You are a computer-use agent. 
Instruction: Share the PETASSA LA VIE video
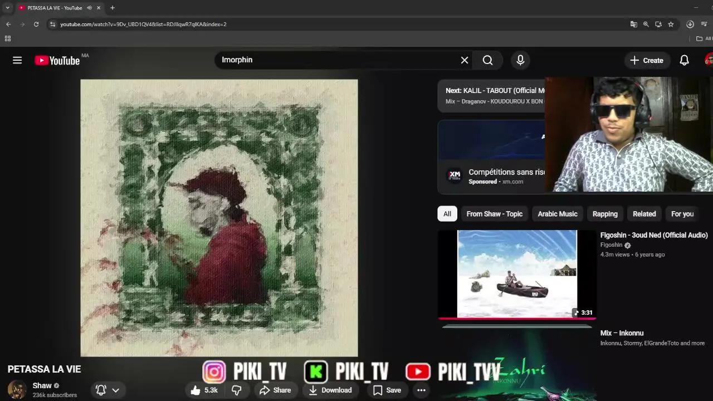click(275, 390)
